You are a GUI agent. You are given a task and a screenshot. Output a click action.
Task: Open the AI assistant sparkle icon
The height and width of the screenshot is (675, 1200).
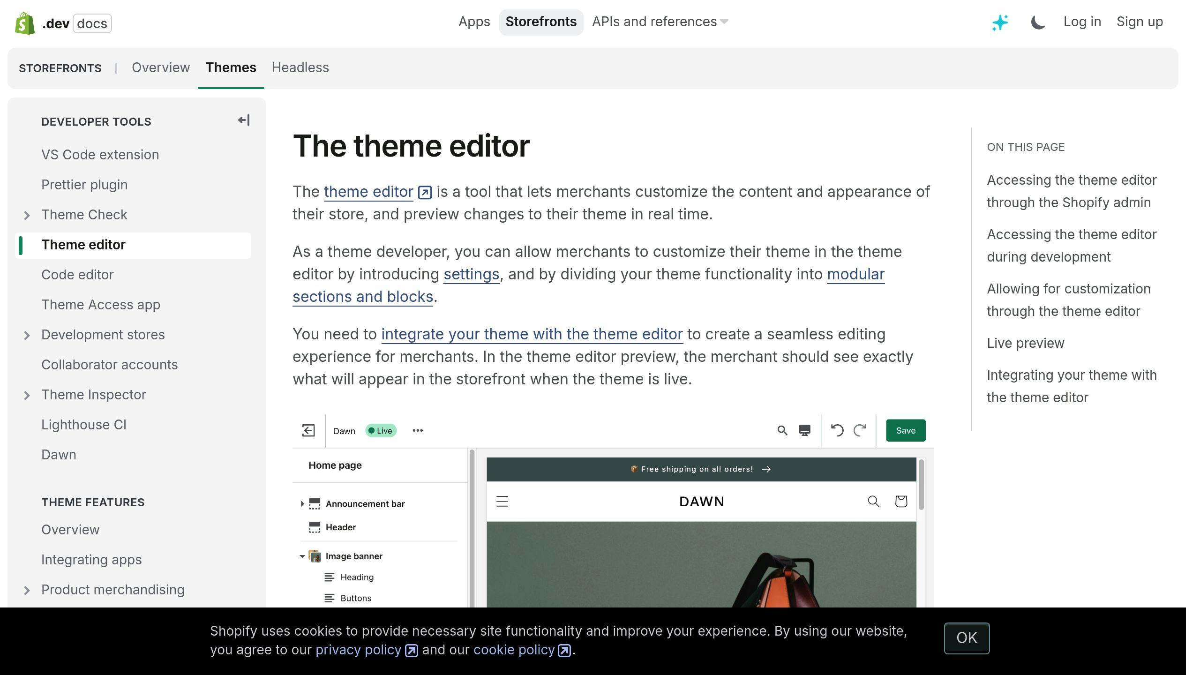coord(1000,22)
